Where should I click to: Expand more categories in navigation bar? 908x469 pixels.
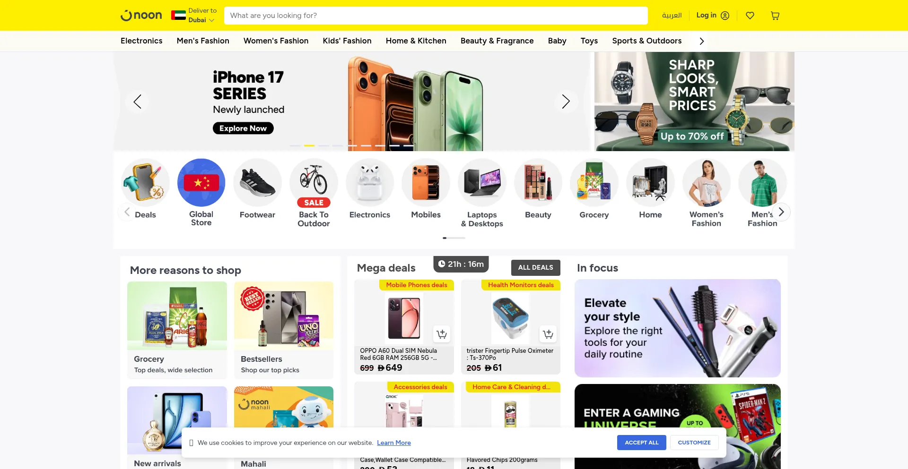click(x=702, y=41)
